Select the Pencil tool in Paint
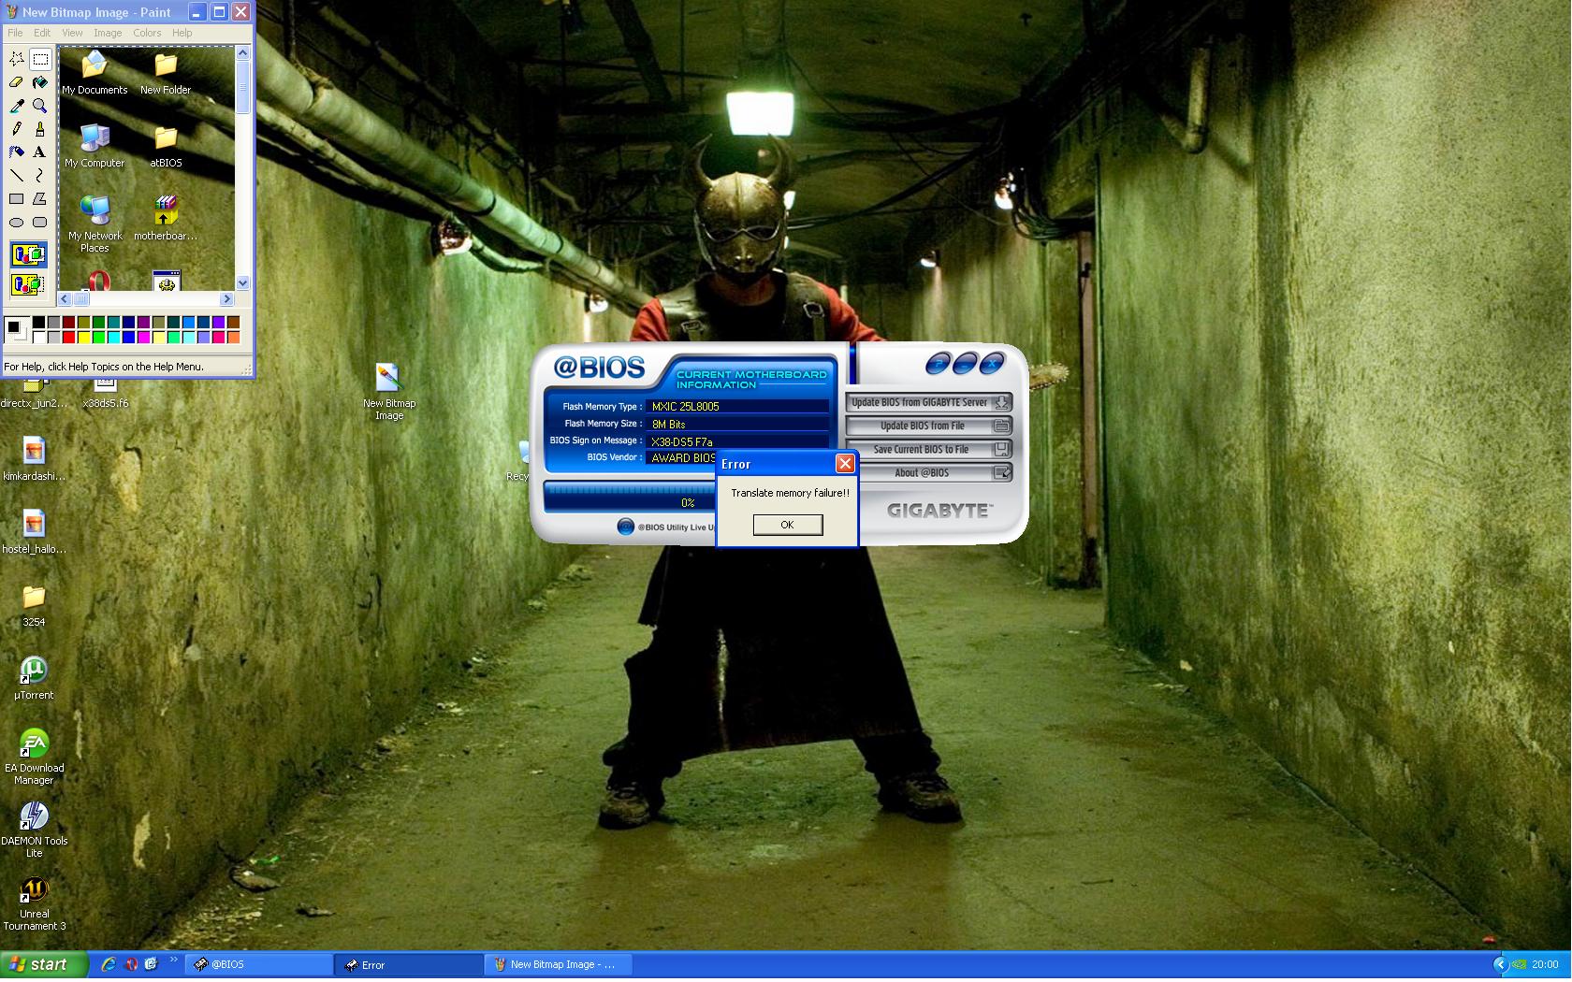Image resolution: width=1572 pixels, height=982 pixels. 17,129
